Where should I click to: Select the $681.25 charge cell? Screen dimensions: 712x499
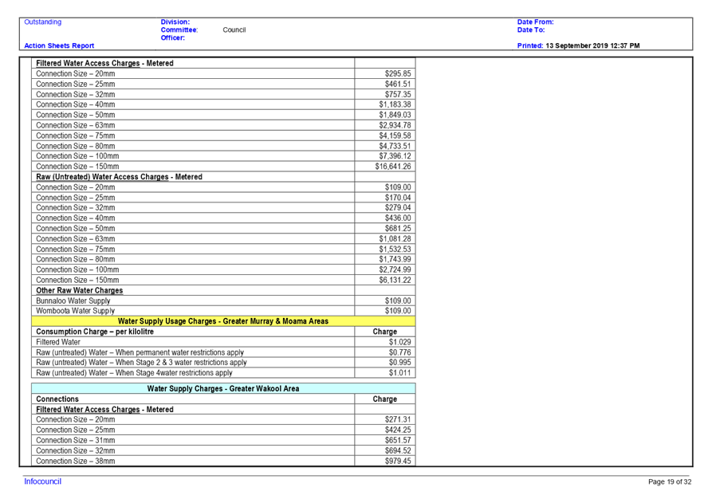385,229
